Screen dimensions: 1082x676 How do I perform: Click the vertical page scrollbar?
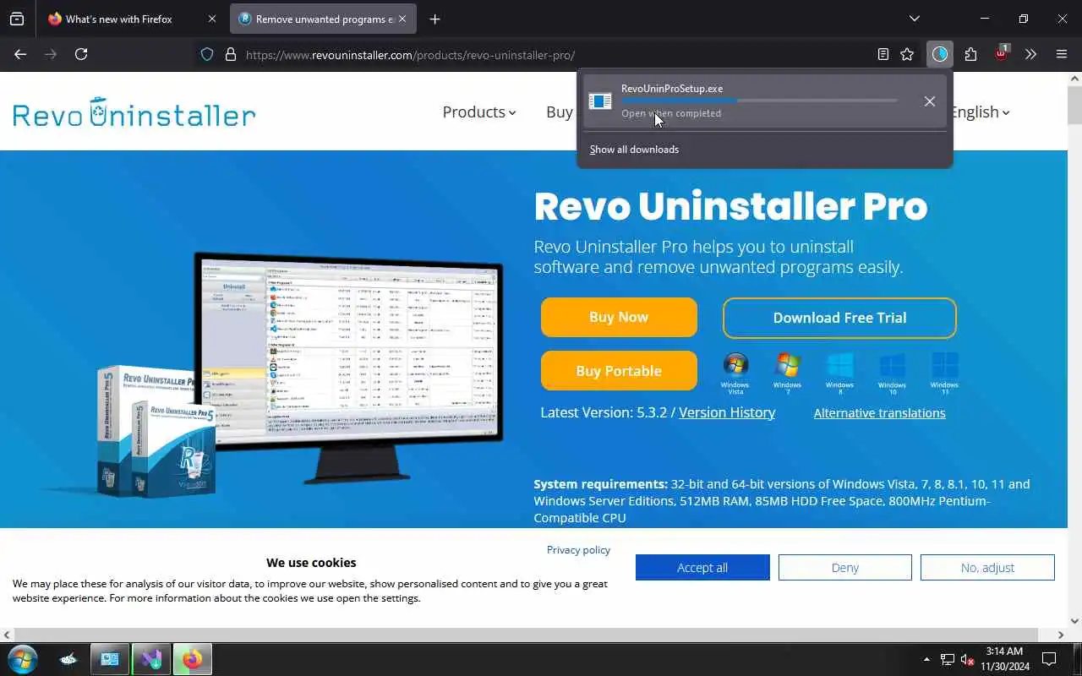(x=1074, y=106)
